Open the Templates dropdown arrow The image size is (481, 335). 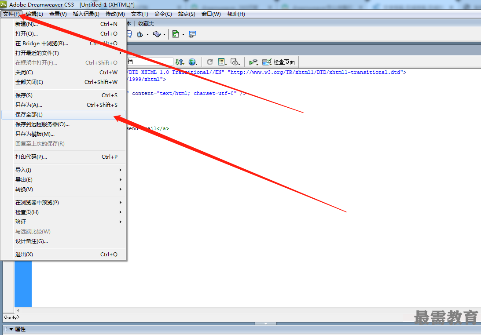pyautogui.click(x=183, y=35)
